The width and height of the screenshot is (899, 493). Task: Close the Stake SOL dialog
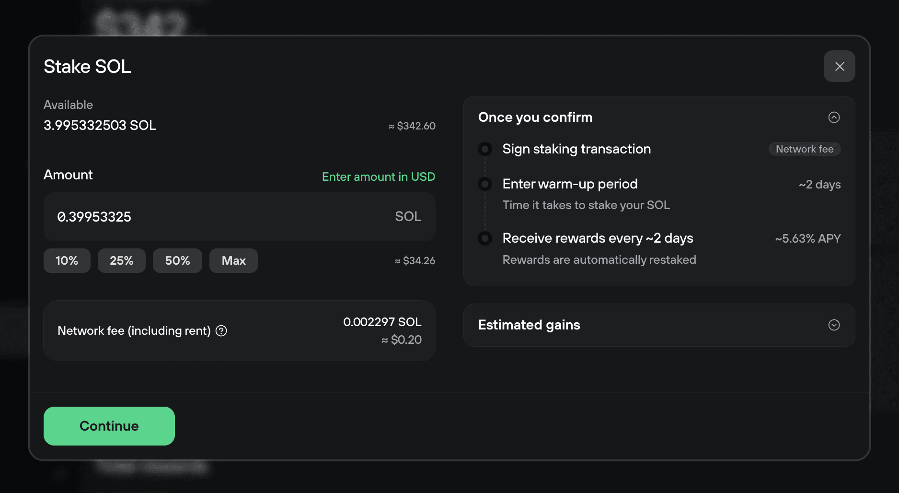(x=839, y=66)
